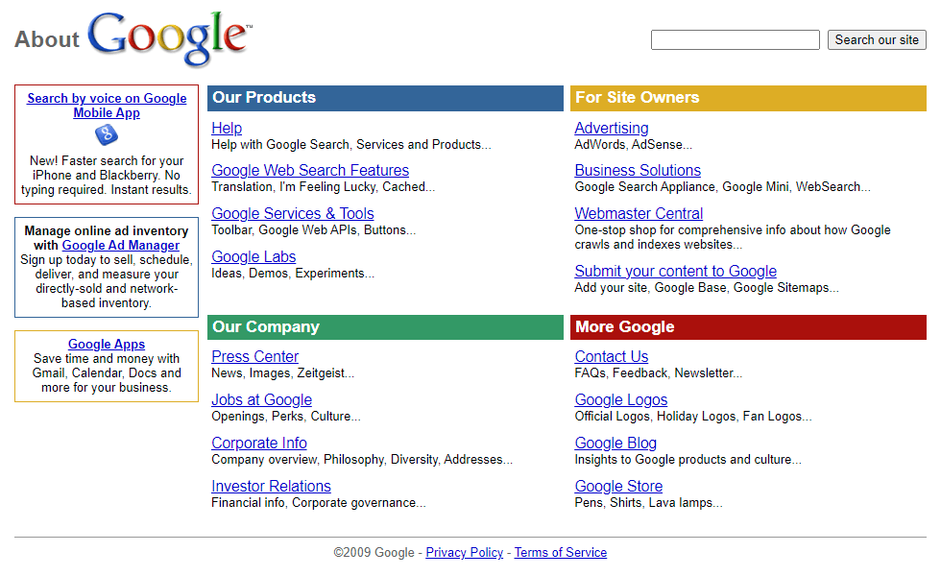Click the About Google logo
This screenshot has width=941, height=576.
click(x=133, y=38)
